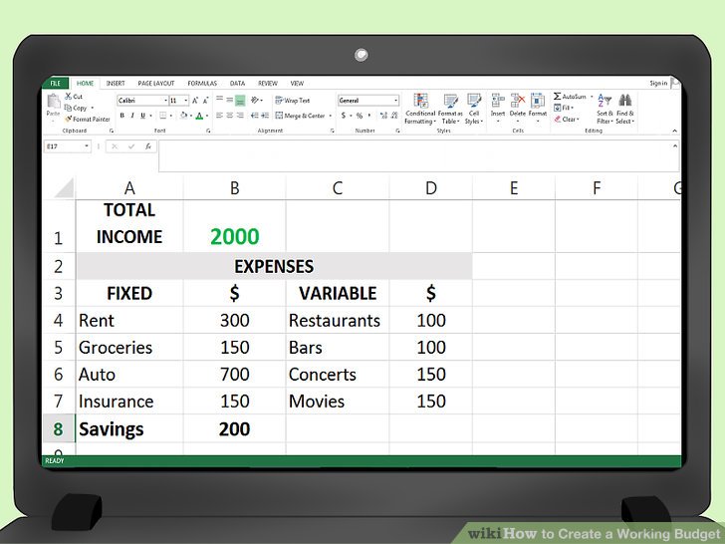
Task: Switch to the INSERT tab
Action: tap(116, 84)
